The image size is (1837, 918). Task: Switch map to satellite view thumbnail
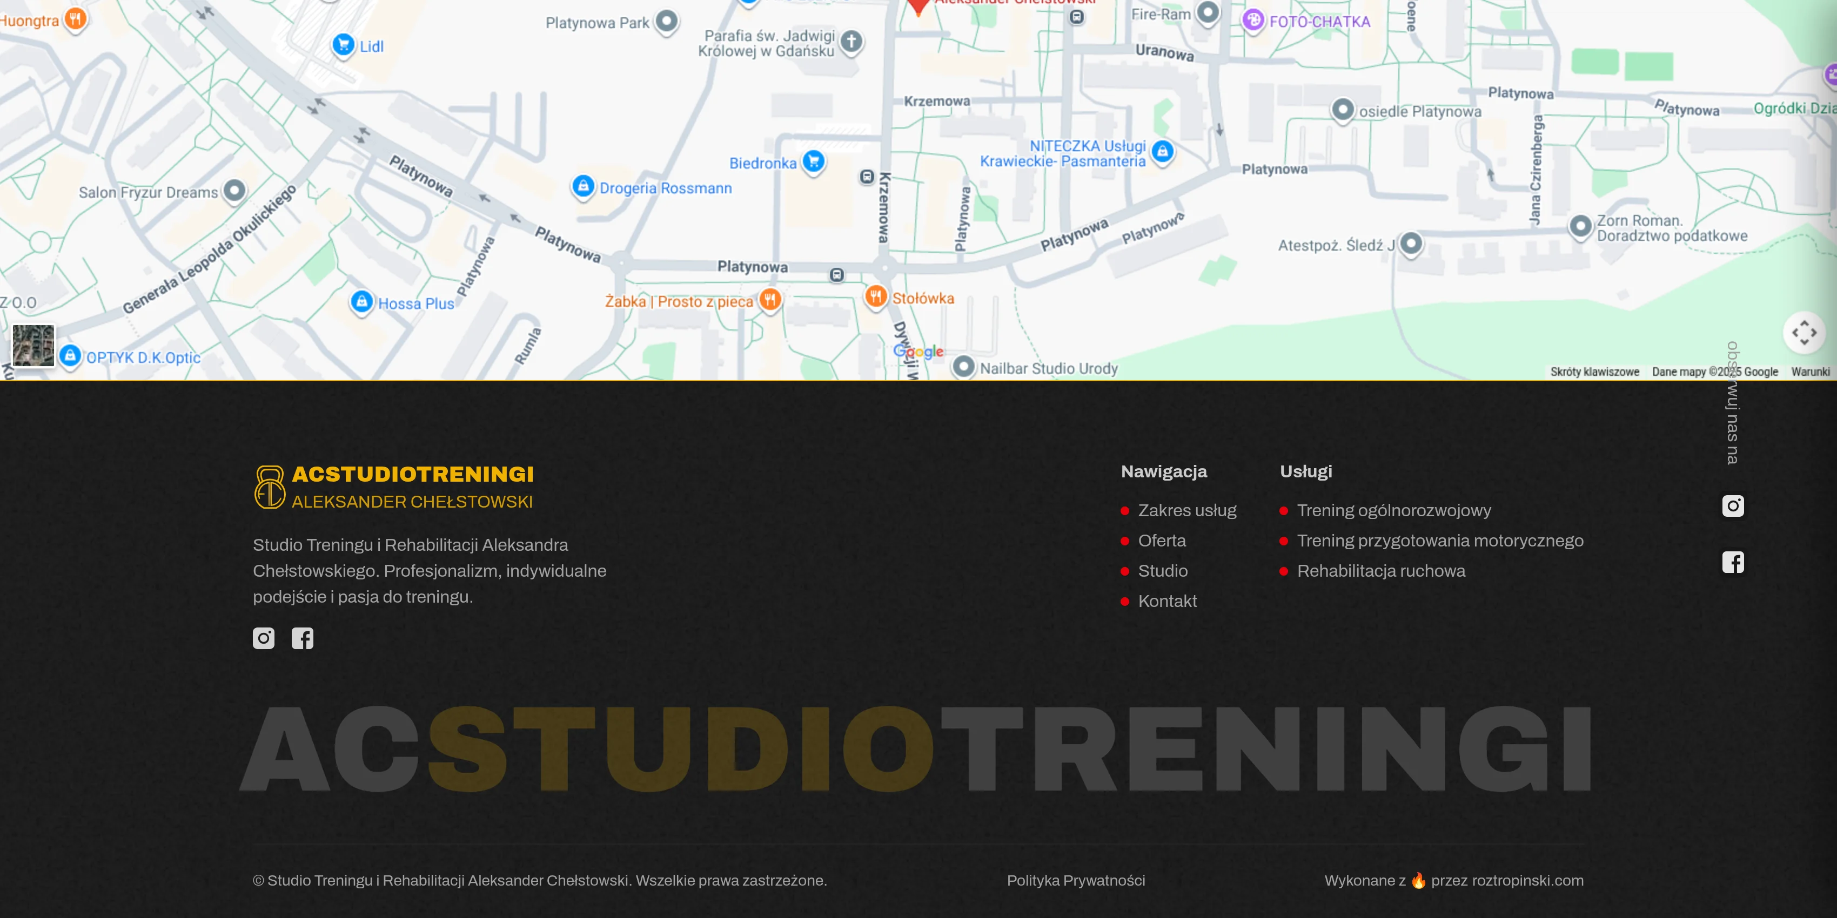33,346
